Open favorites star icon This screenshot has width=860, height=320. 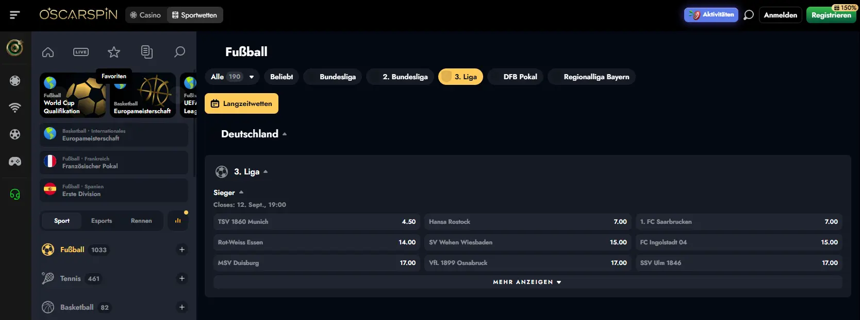click(114, 52)
